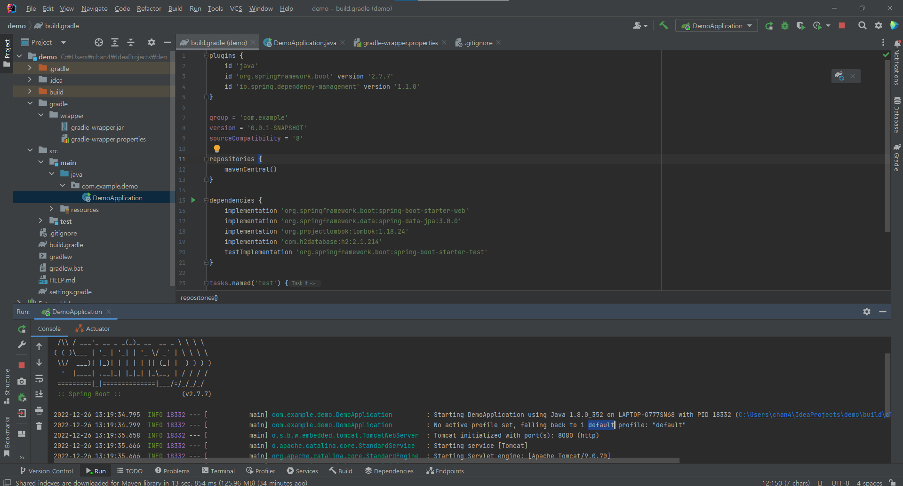Open Project panel options gear
Screen dimensions: 903x486
(x=151, y=42)
